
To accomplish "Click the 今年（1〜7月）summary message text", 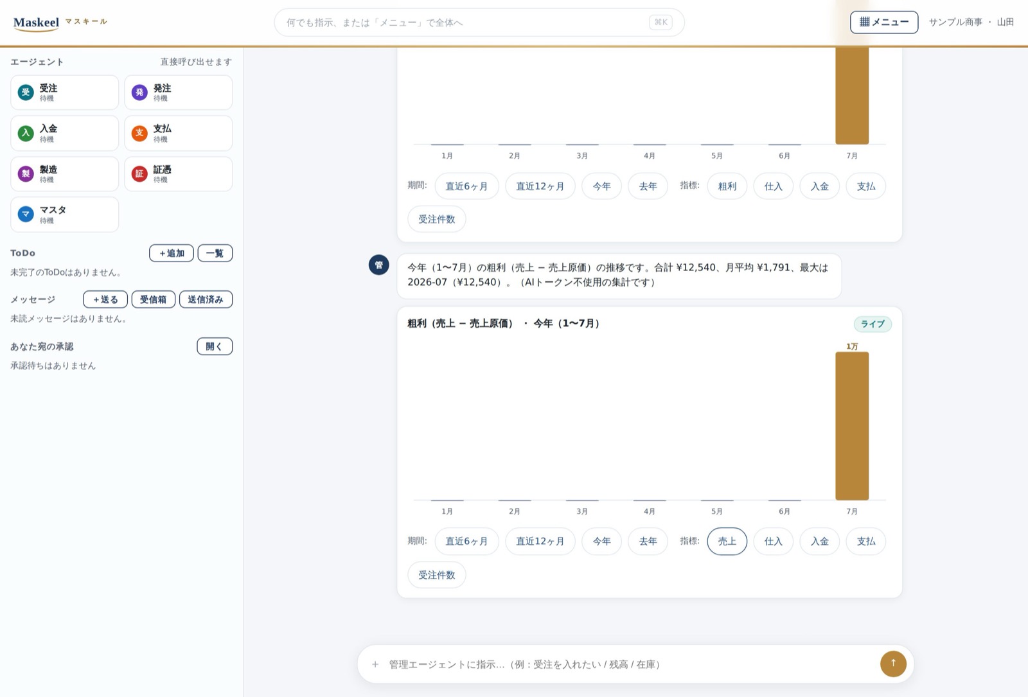I will 618,275.
